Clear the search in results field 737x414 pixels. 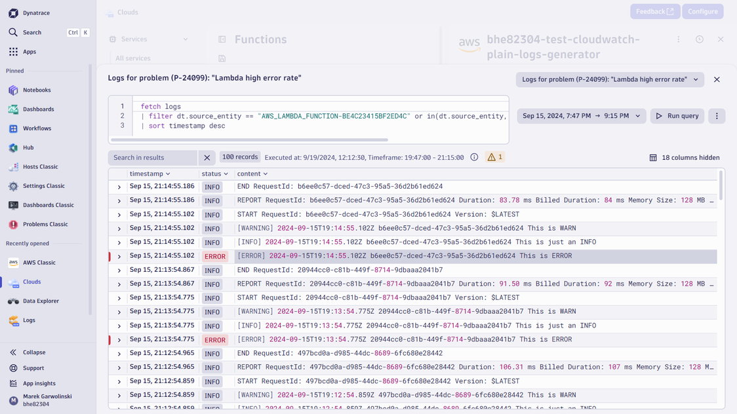pos(207,158)
